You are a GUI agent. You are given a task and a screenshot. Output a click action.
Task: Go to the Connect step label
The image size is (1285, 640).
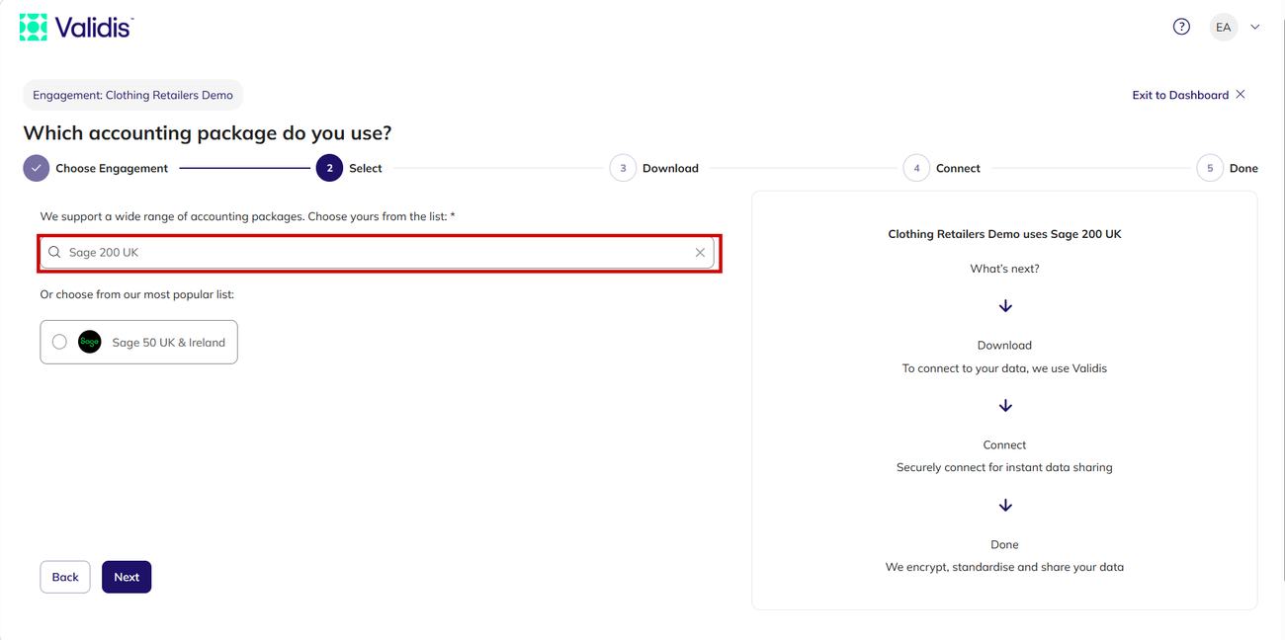958,168
